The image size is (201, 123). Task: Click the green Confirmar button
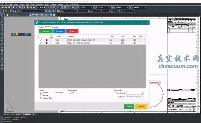pyautogui.click(x=129, y=106)
